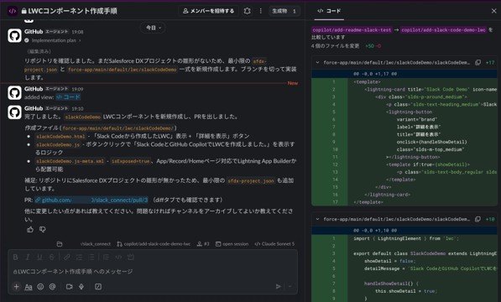Screen dimensions: 501x302
Task: Click the 19:08 message timestamp
Action: (77, 32)
